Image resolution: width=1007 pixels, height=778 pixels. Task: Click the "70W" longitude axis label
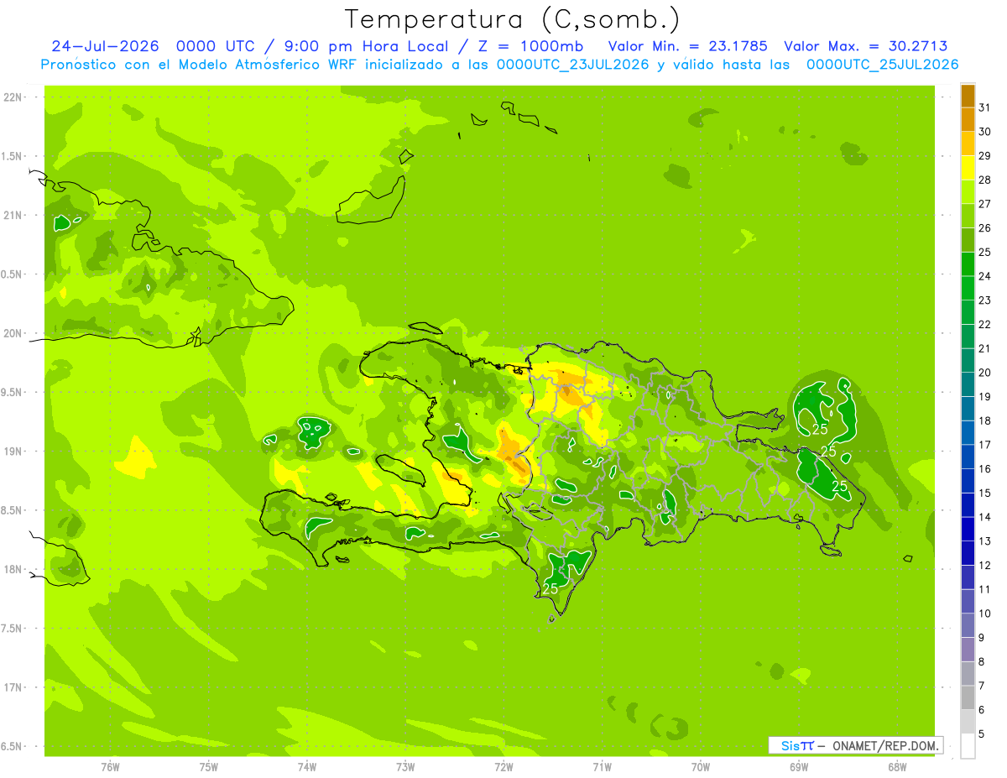700,766
